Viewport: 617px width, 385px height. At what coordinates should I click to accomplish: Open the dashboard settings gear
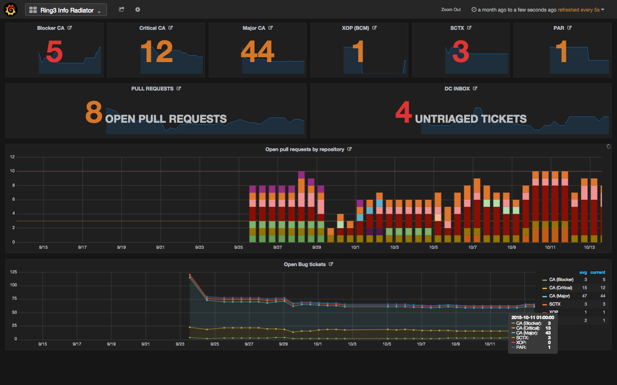137,10
